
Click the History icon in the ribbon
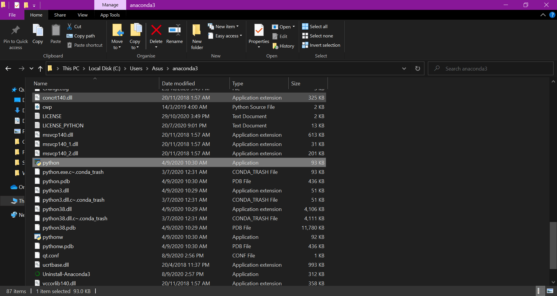tap(275, 46)
